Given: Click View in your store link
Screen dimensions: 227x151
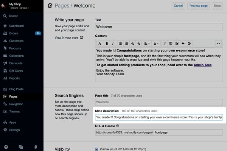Looking at the screenshot, I should (67, 37).
